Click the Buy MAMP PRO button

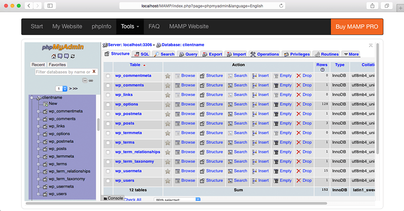click(357, 26)
